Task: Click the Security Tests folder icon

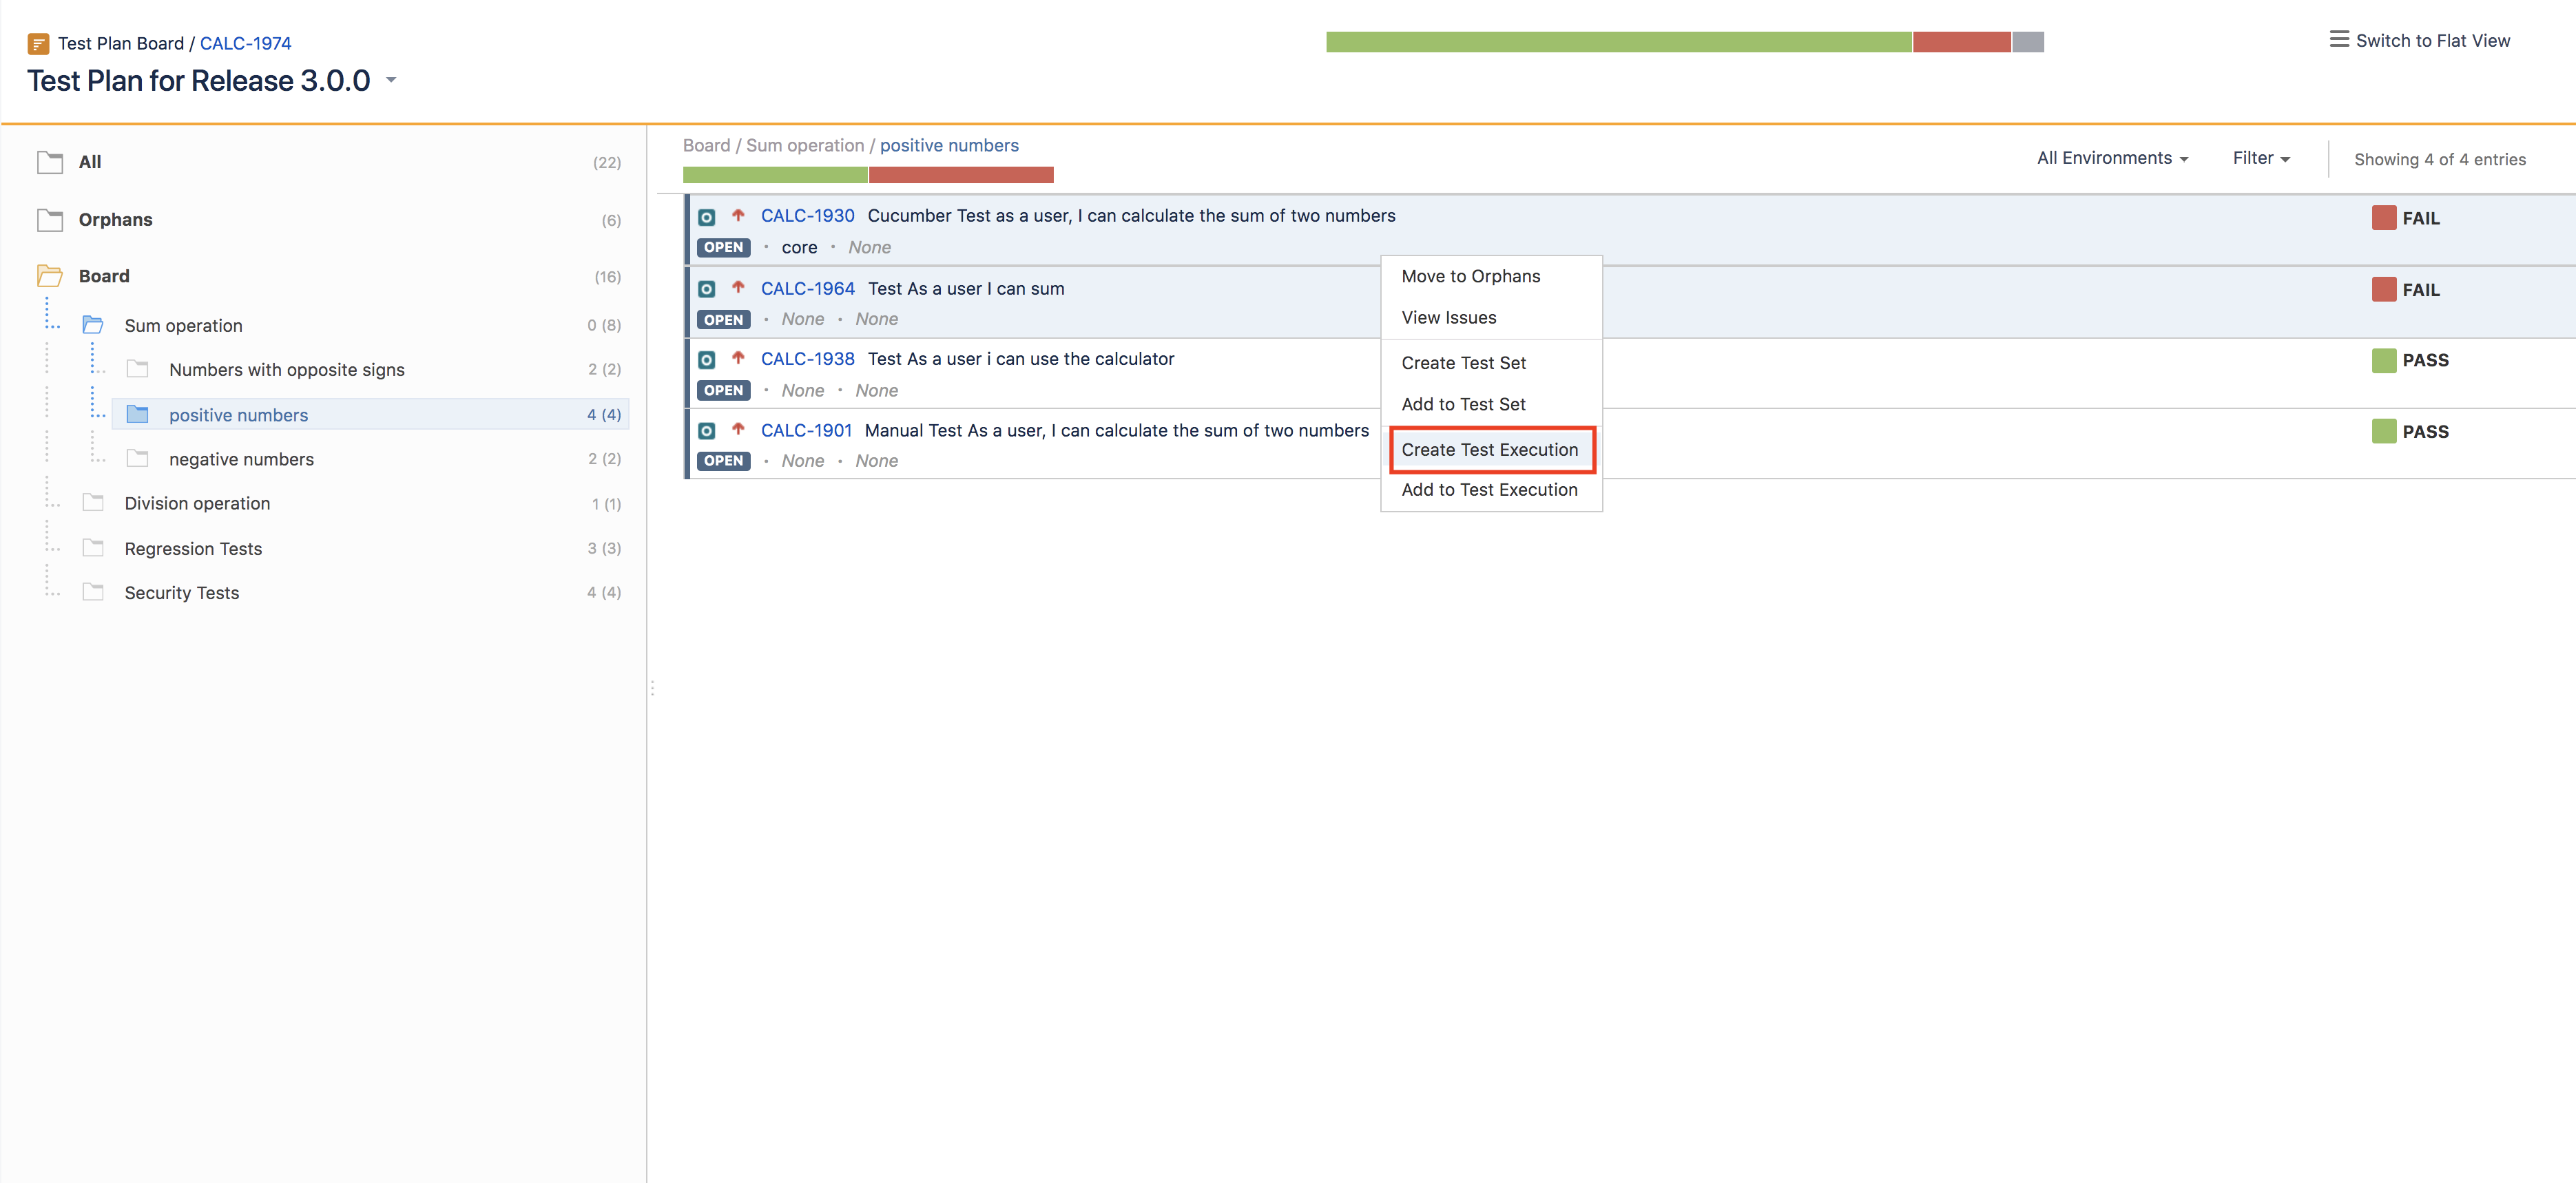Action: pyautogui.click(x=93, y=592)
